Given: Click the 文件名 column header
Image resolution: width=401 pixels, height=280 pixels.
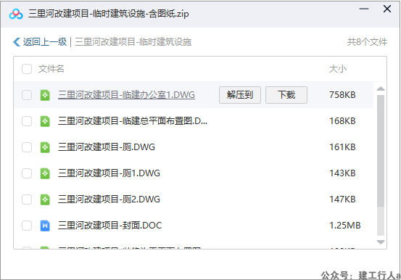Looking at the screenshot, I should 51,69.
